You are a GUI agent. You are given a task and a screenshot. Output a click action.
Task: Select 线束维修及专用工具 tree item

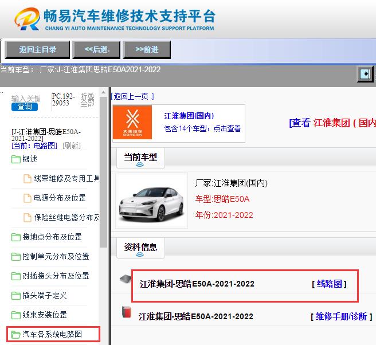pyautogui.click(x=66, y=178)
